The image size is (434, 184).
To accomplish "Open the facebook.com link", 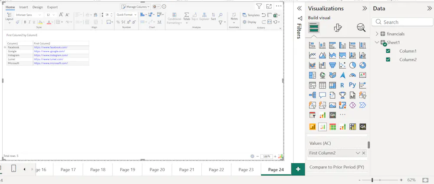I will 51,48.
